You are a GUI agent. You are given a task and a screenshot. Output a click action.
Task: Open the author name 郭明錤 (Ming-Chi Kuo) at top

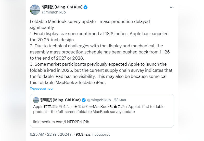point(62,7)
